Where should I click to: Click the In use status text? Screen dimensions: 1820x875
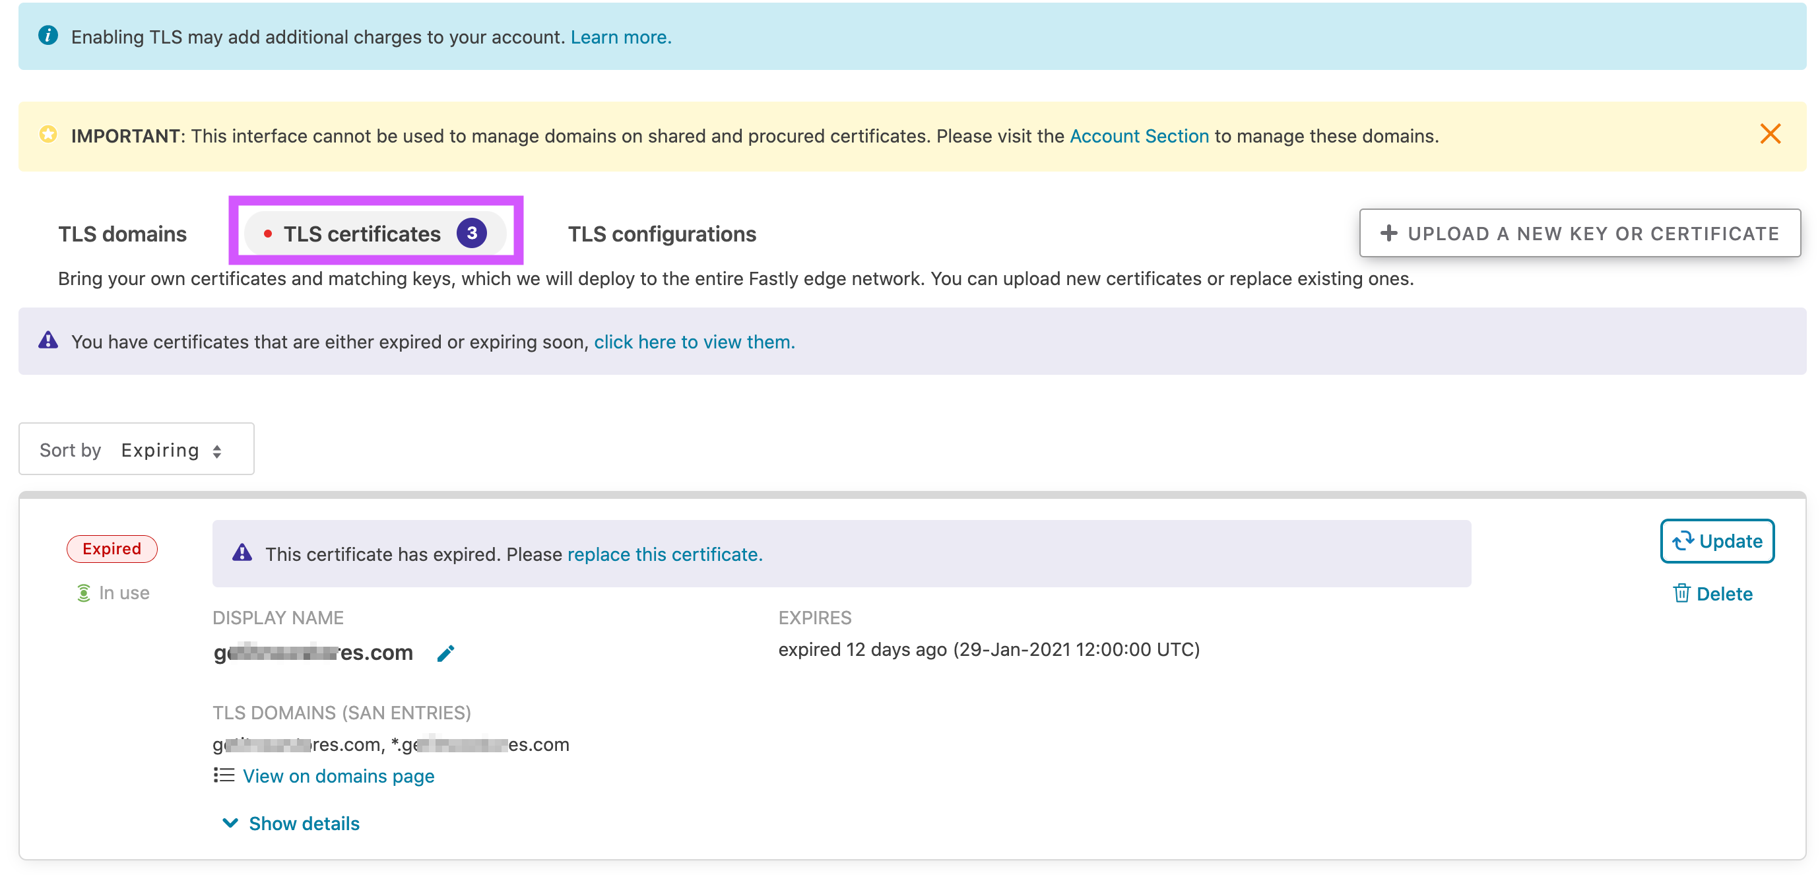(124, 593)
